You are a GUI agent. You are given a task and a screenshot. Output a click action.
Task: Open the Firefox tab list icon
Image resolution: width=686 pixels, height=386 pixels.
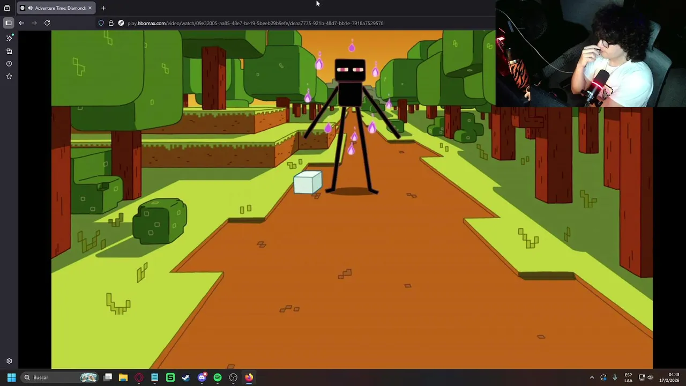(x=7, y=8)
